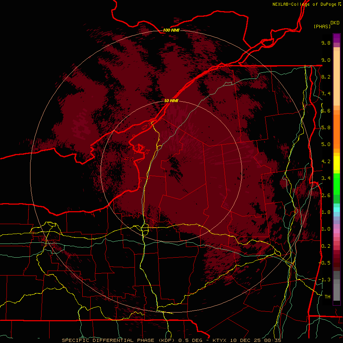Pick the yellow segment of the color bar
Viewport: 343px width, 343px height.
tap(337, 163)
